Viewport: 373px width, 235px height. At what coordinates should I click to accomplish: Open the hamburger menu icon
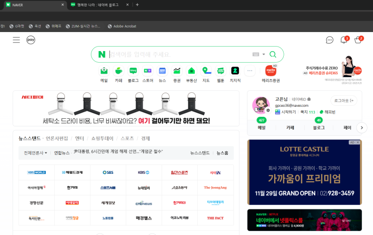pos(16,40)
